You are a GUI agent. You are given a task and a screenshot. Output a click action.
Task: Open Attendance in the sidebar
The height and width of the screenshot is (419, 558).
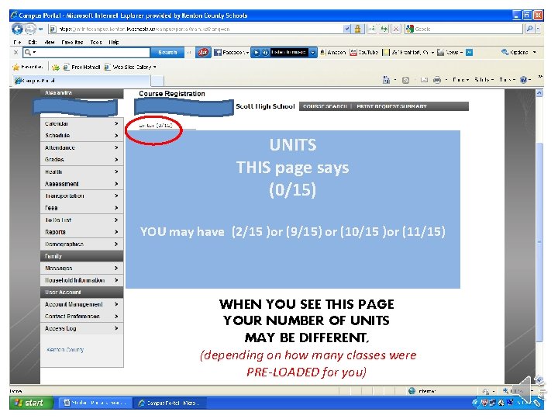tap(82, 147)
